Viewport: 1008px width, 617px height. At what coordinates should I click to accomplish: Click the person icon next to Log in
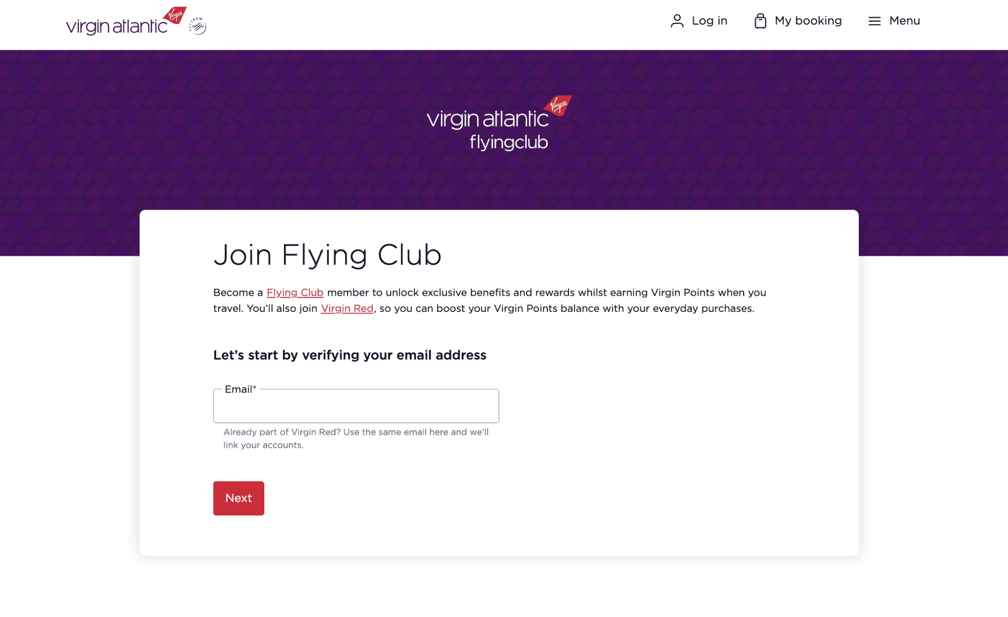678,21
